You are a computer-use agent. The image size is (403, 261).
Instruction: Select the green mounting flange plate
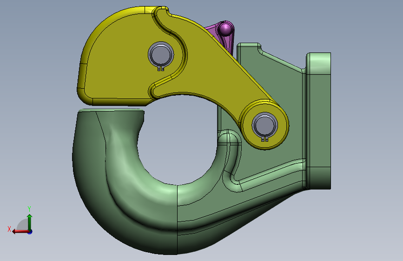tap(318, 121)
